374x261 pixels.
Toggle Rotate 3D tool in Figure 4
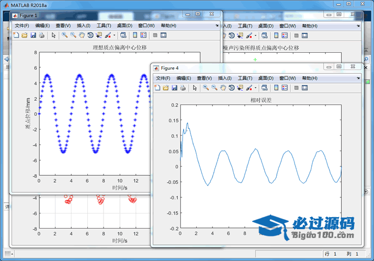[231, 88]
